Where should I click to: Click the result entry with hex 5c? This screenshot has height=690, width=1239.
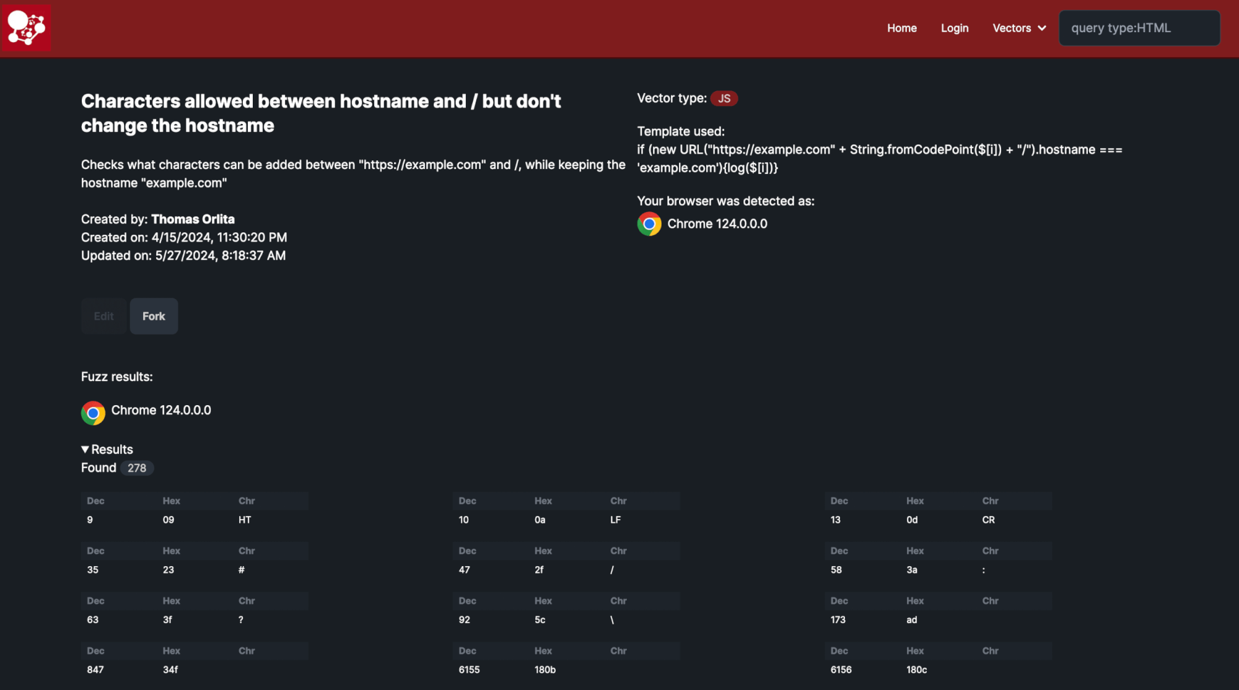pyautogui.click(x=566, y=620)
